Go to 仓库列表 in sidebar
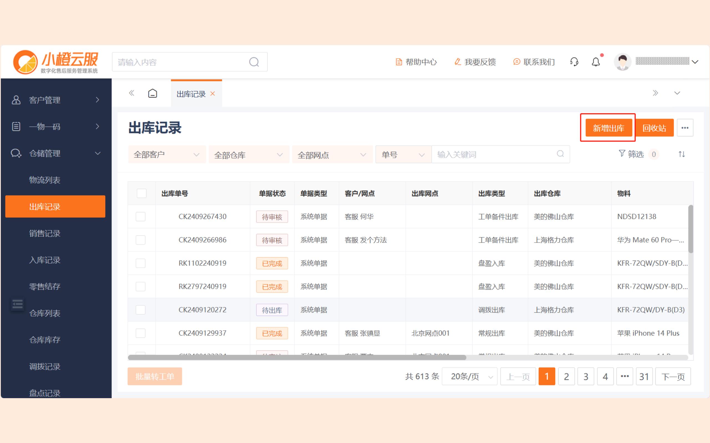The image size is (710, 443). tap(45, 313)
